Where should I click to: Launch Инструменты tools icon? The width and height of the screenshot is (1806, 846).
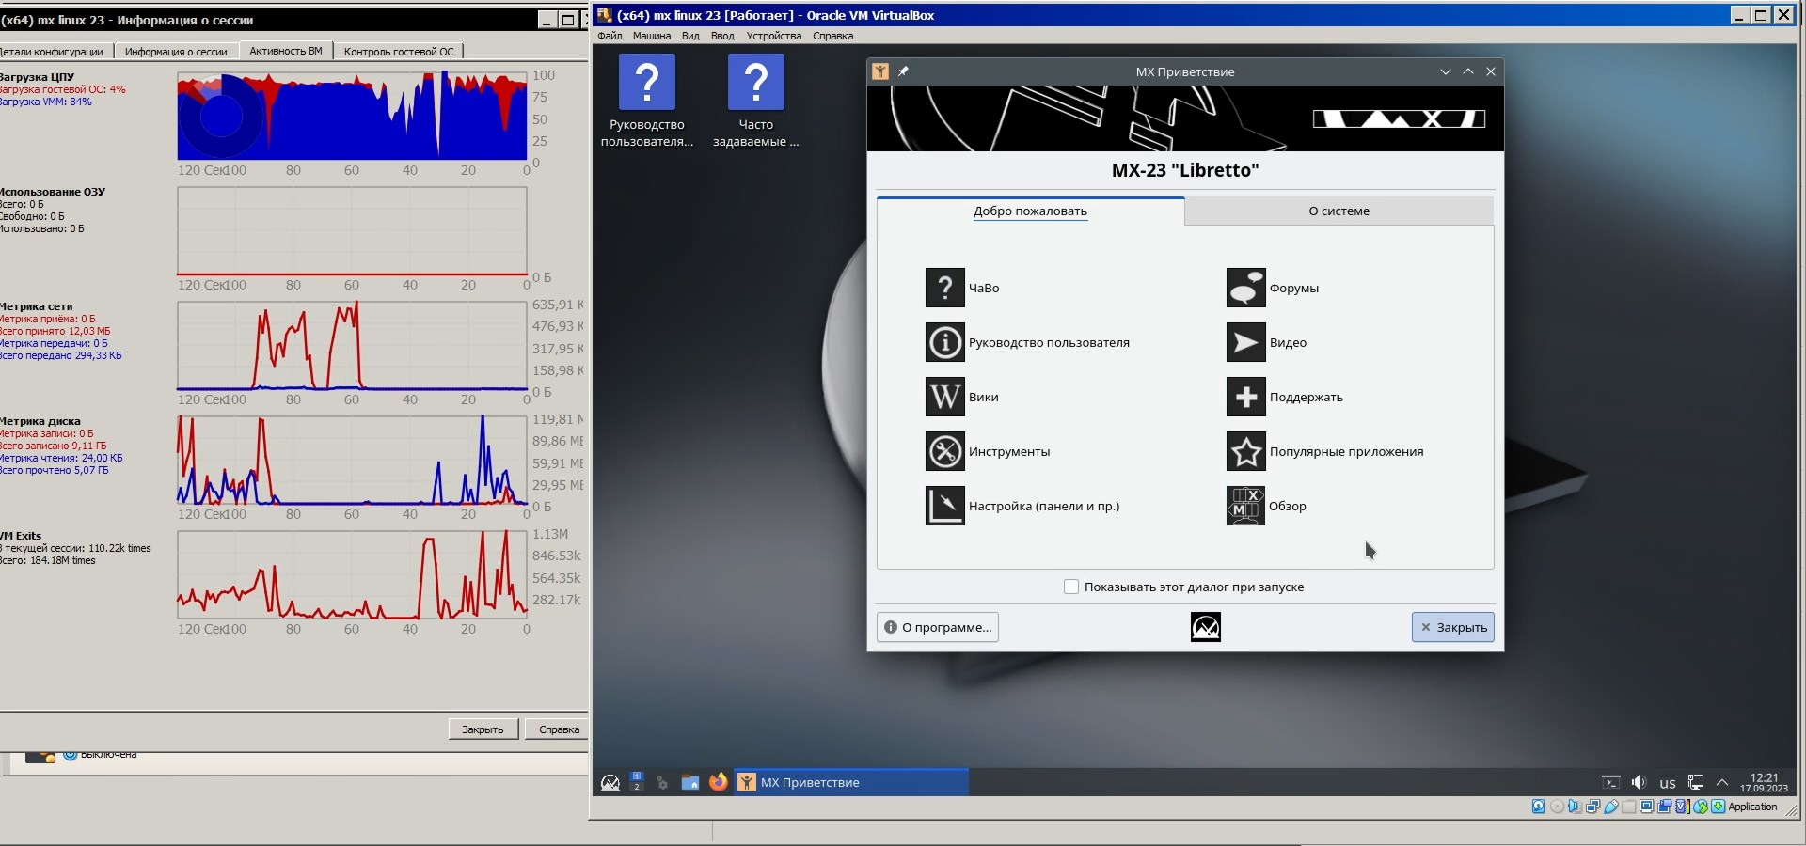944,451
